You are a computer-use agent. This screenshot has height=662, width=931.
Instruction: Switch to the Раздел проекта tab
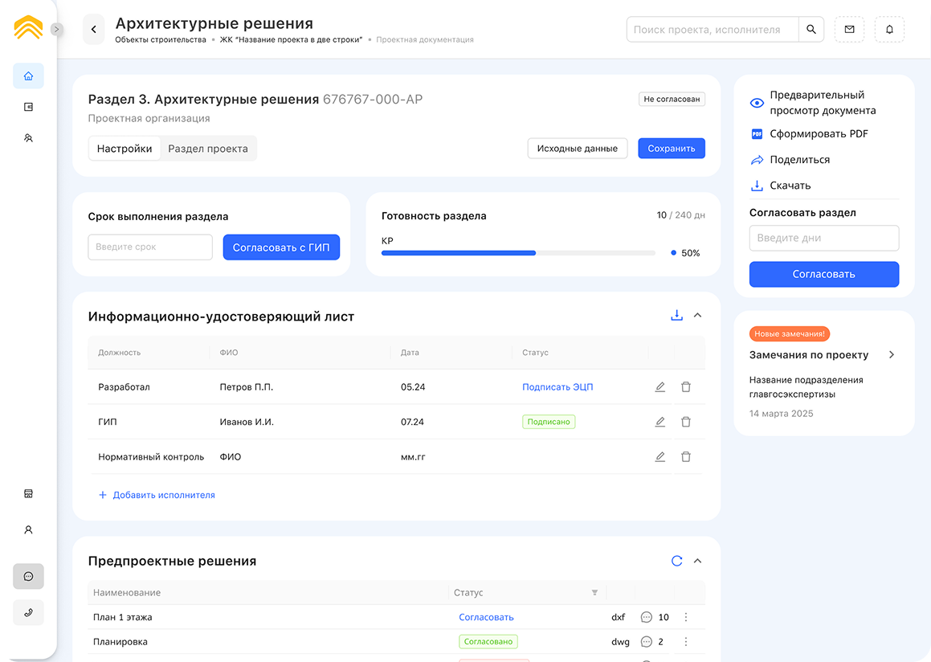tap(207, 149)
